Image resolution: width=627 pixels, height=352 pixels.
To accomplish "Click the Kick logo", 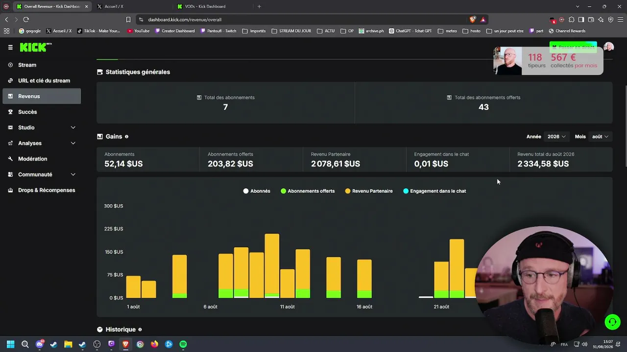I will (36, 47).
